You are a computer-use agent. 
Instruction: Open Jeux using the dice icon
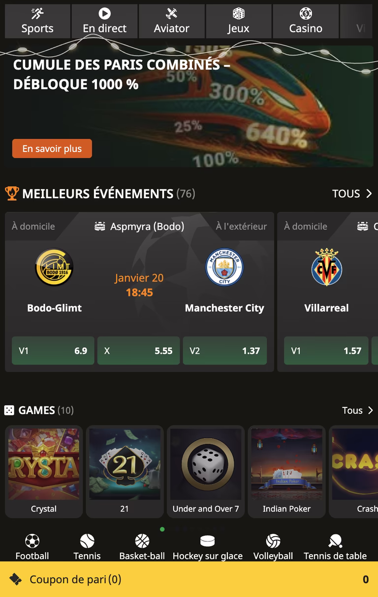coord(239,14)
